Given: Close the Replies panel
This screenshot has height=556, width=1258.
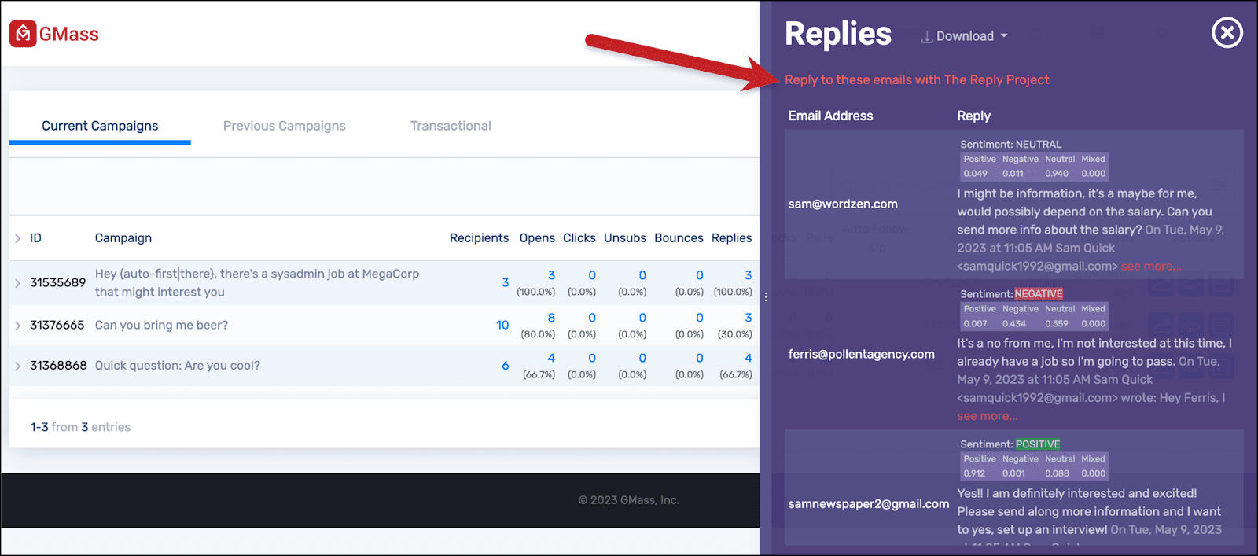Looking at the screenshot, I should tap(1227, 33).
